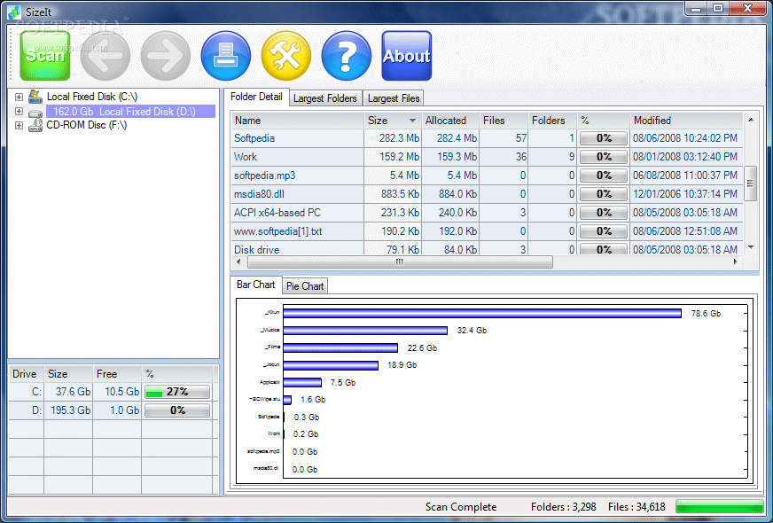Open help with the question mark icon
The height and width of the screenshot is (523, 773).
pyautogui.click(x=346, y=56)
